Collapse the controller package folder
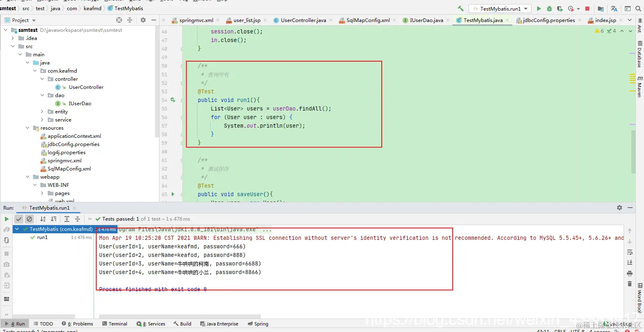This screenshot has height=332, width=644. point(42,79)
